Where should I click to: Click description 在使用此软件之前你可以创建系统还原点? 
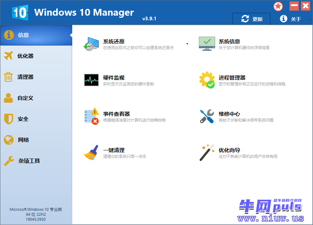(138, 48)
